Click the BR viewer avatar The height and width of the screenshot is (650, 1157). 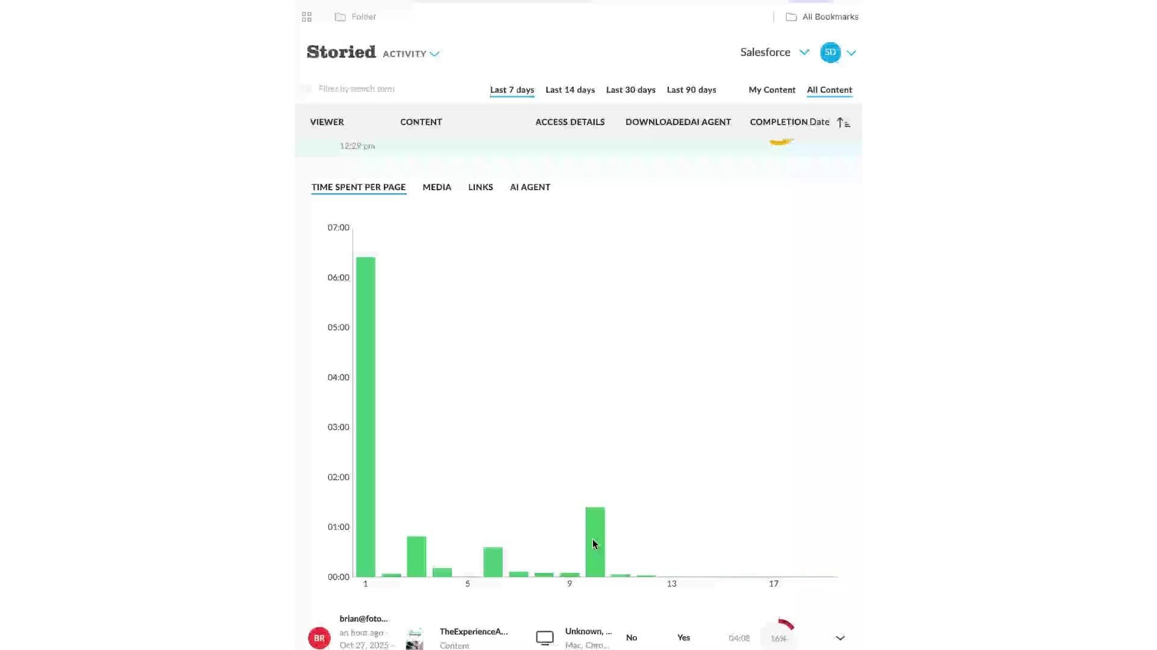coord(319,638)
